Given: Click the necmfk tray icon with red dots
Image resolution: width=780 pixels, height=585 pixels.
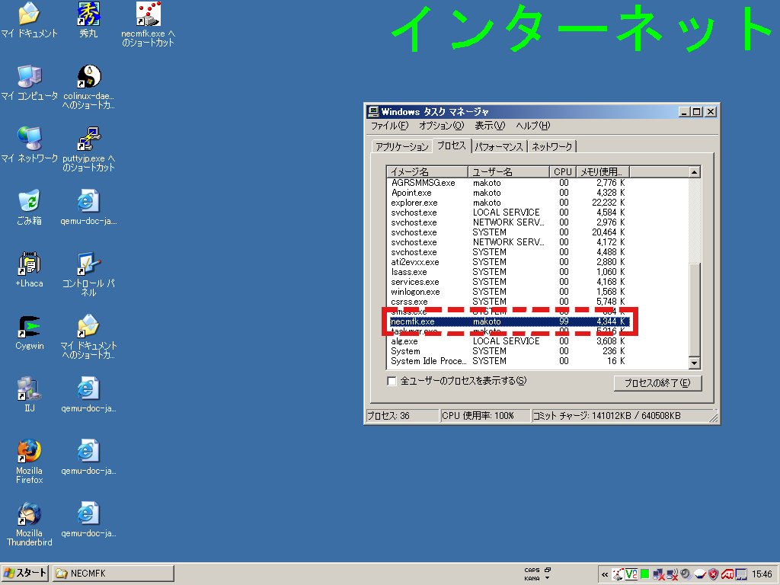Looking at the screenshot, I should click(618, 574).
